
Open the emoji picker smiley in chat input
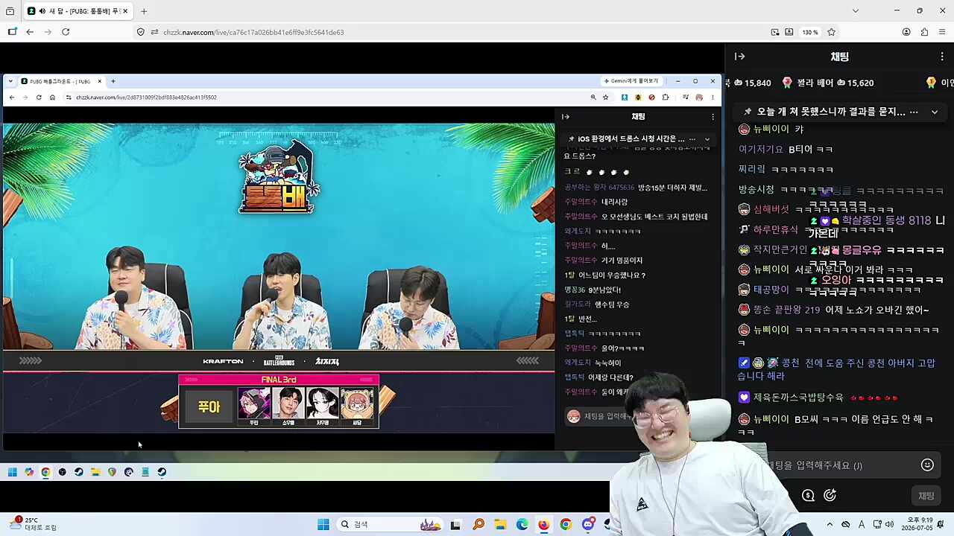(927, 465)
